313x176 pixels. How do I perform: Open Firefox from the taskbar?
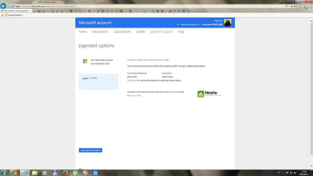[x=65, y=173]
